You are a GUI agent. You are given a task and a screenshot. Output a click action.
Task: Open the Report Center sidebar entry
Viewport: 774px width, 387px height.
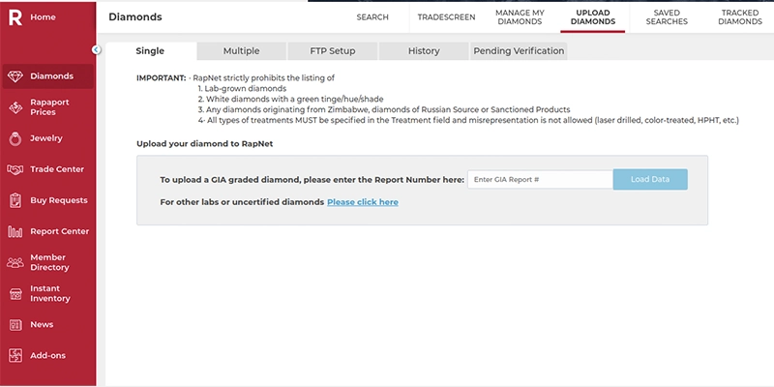pyautogui.click(x=60, y=231)
